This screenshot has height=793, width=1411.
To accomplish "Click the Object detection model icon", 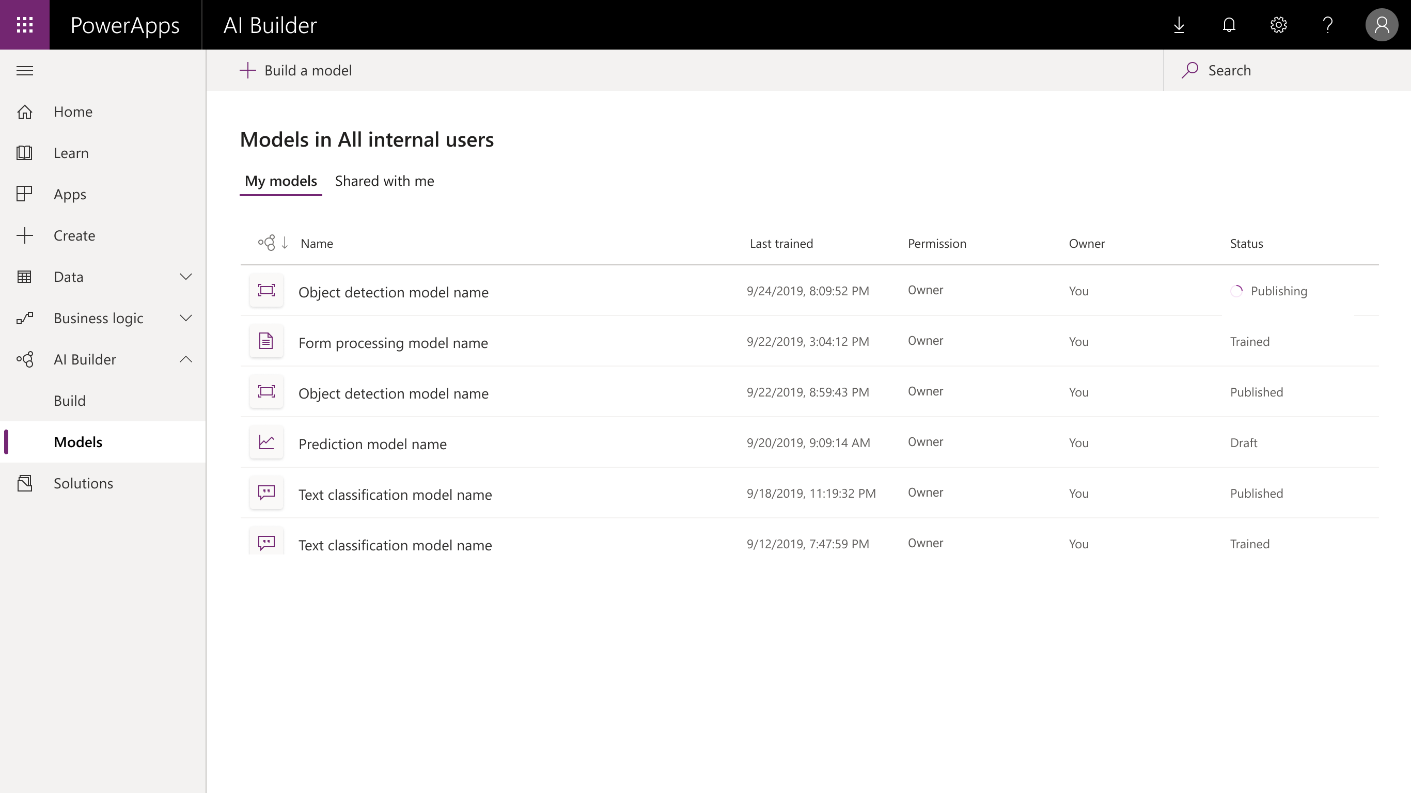I will coord(265,290).
